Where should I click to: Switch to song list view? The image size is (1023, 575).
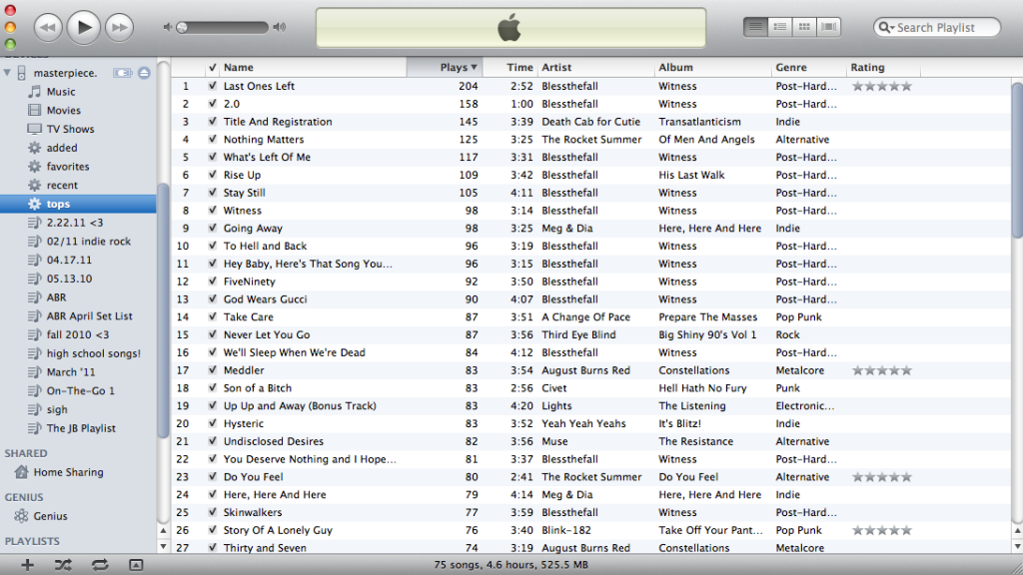pos(755,27)
